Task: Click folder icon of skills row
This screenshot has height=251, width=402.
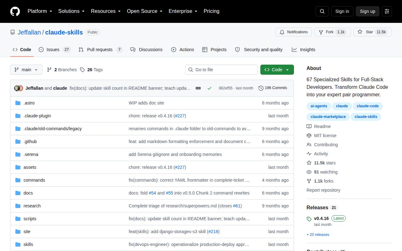Action: coord(18,244)
